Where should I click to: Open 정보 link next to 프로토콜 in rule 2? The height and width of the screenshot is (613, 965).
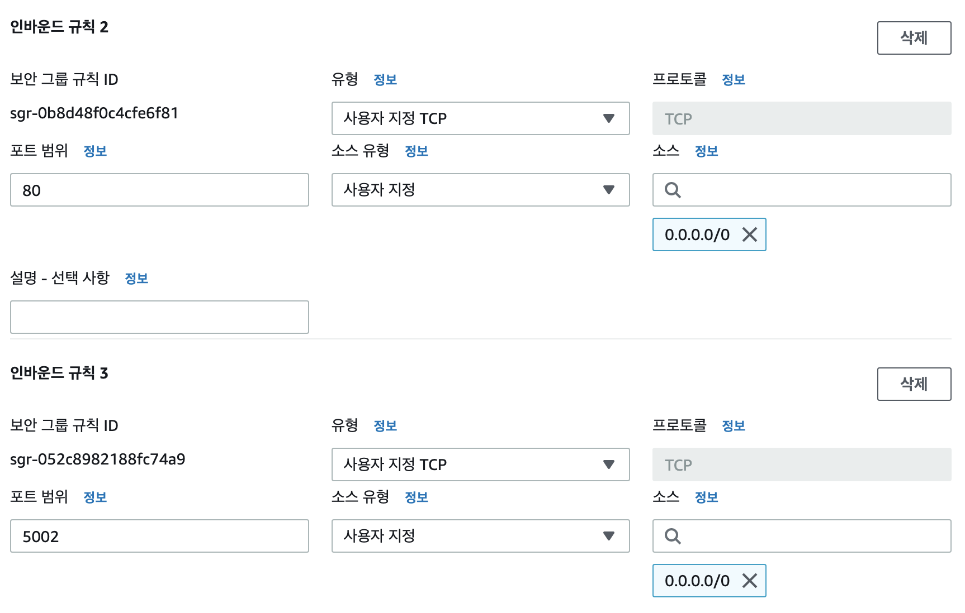[x=734, y=79]
